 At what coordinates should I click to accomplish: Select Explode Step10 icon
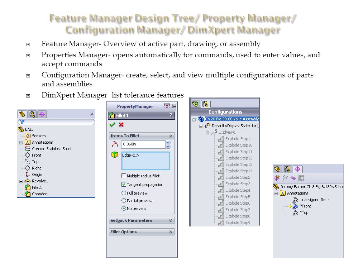point(221,145)
